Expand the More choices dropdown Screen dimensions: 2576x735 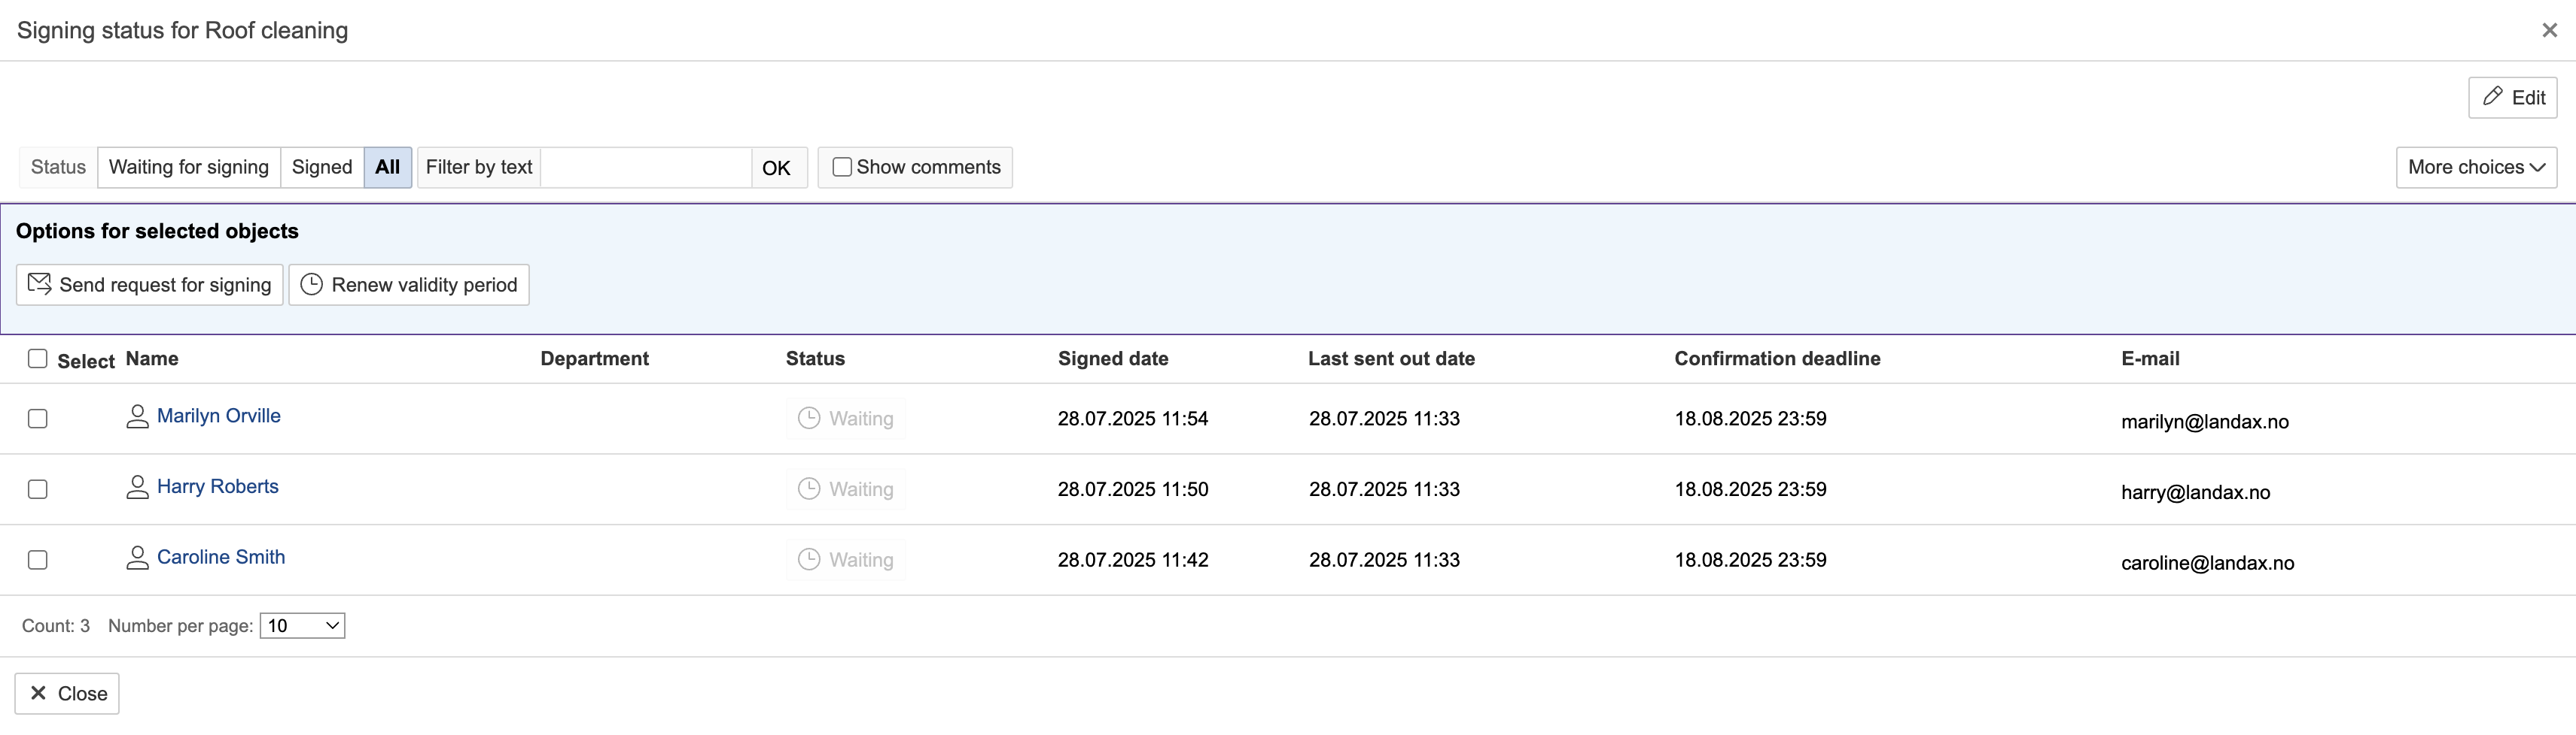[2476, 167]
